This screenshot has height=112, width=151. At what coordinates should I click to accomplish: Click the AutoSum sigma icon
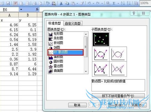click(x=114, y=3)
